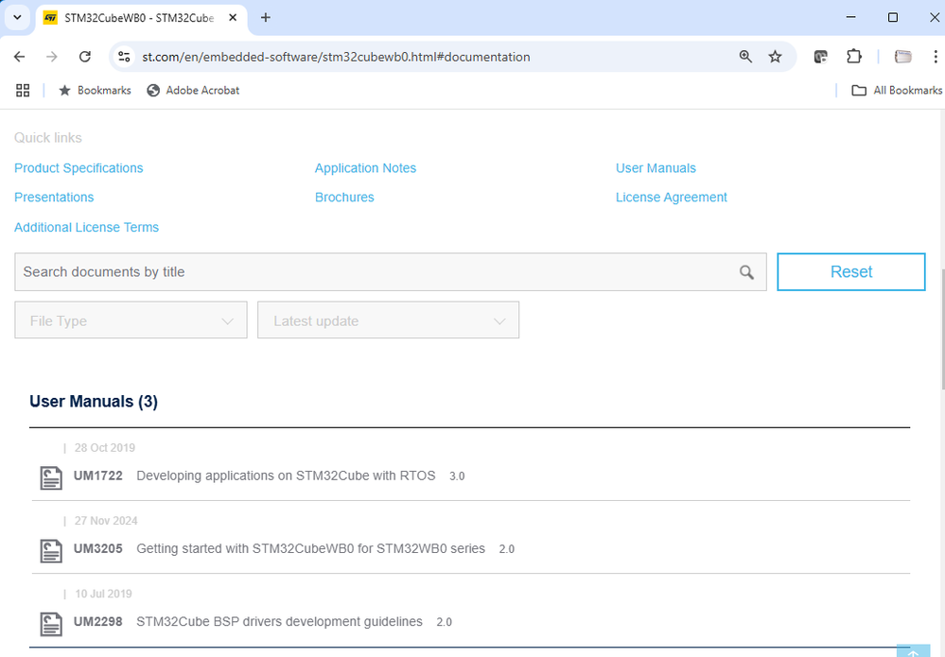945x657 pixels.
Task: Focus the Search documents by title field
Action: click(391, 271)
